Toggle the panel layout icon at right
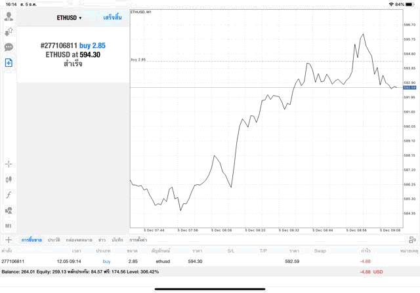This screenshot has height=293, width=420. pos(412,240)
